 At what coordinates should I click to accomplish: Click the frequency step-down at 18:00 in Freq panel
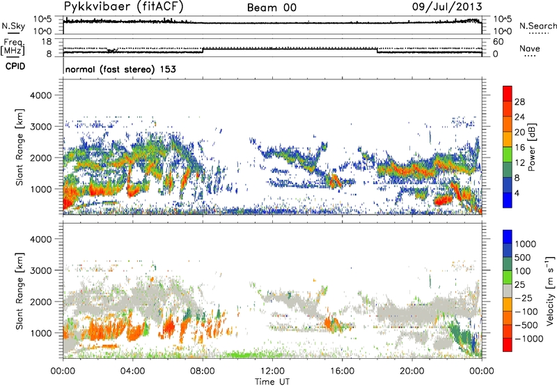[377, 50]
